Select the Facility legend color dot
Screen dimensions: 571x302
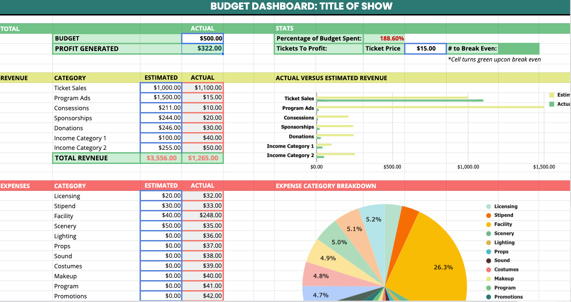pyautogui.click(x=488, y=225)
